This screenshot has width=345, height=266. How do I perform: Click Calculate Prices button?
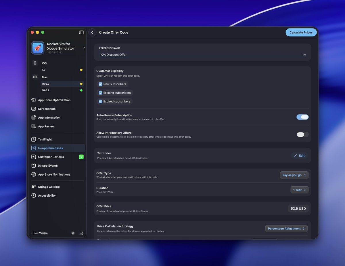pos(301,33)
